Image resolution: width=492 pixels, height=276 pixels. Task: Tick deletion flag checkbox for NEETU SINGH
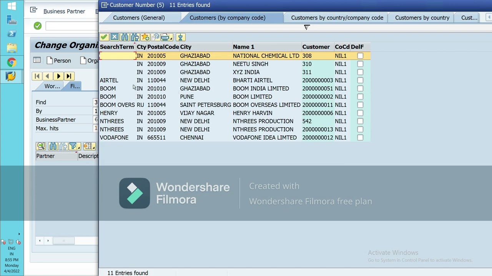360,64
